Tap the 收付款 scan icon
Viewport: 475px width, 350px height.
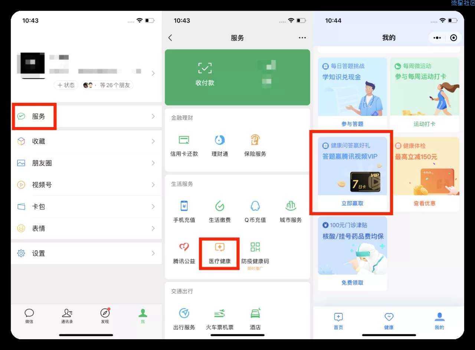tap(205, 68)
